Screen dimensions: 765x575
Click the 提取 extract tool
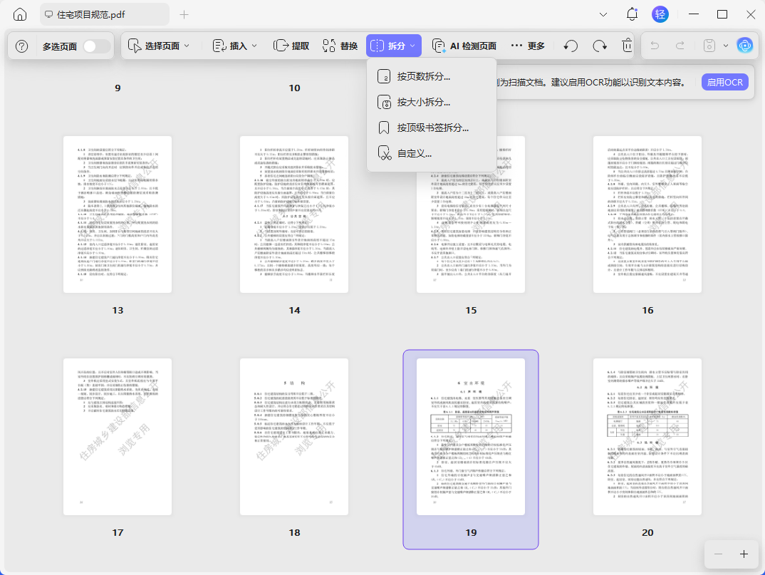point(291,46)
